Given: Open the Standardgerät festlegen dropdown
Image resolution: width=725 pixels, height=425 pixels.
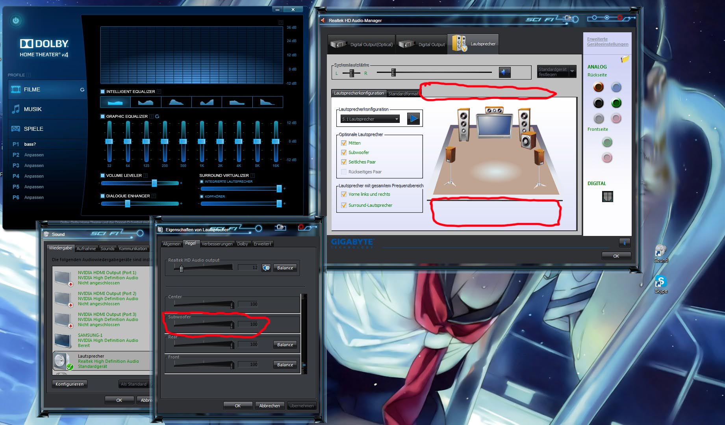Looking at the screenshot, I should (556, 72).
